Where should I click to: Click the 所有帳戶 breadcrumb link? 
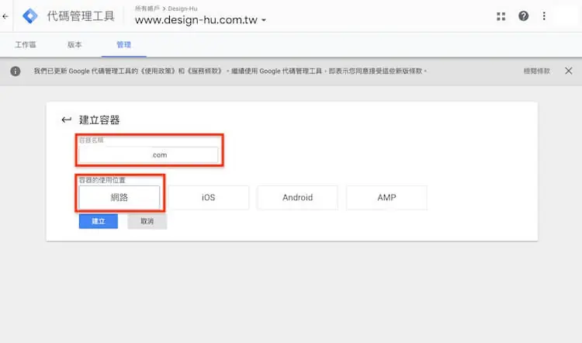tap(147, 9)
